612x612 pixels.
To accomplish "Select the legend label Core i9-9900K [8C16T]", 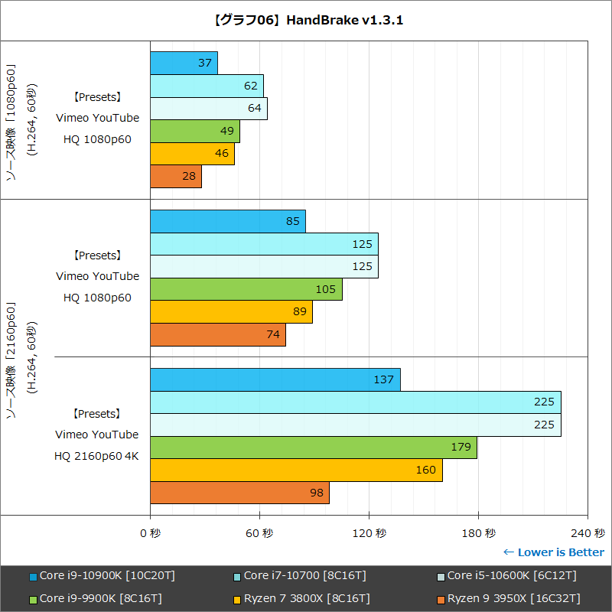I will pyautogui.click(x=101, y=598).
